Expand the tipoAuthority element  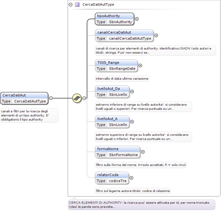tap(137, 19)
